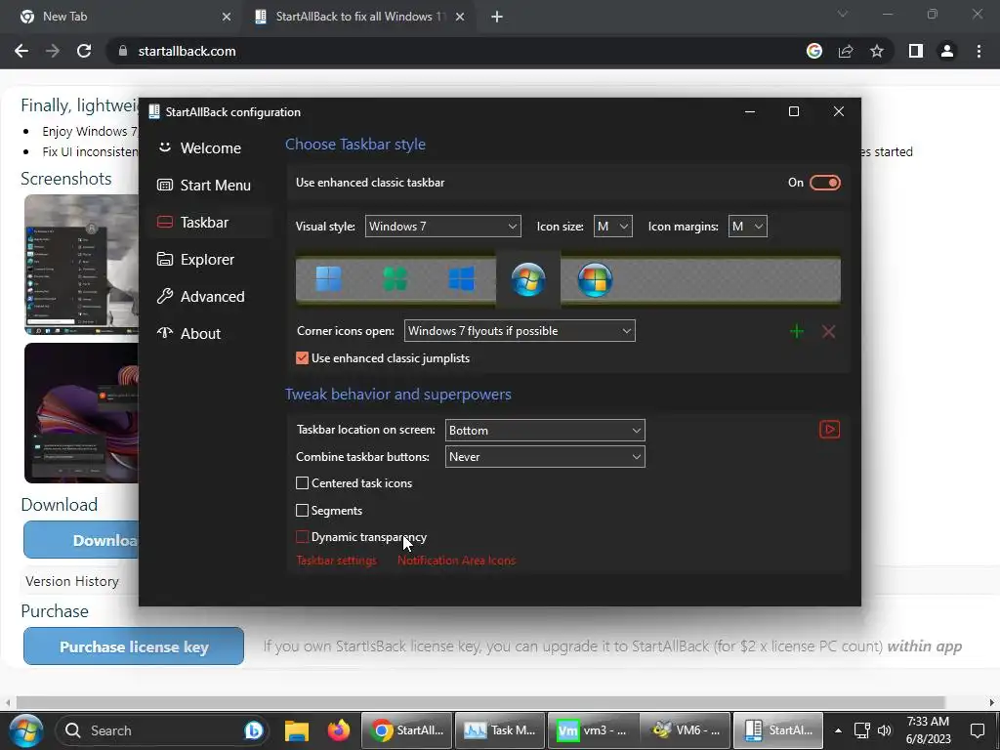Image resolution: width=1000 pixels, height=750 pixels.
Task: Open Chrome profile avatar icon
Action: [947, 51]
